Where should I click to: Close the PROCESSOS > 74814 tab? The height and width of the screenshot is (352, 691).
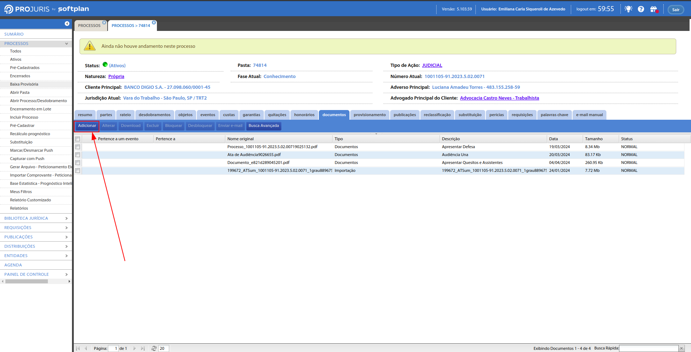click(154, 23)
